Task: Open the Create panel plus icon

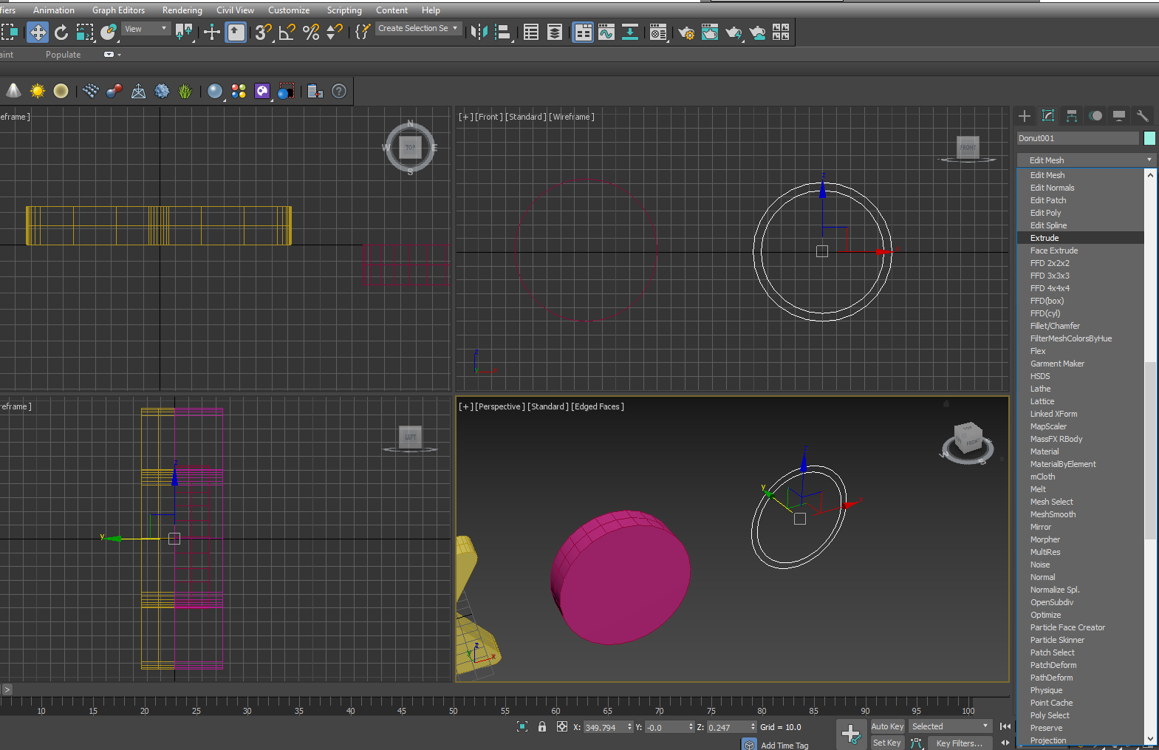Action: [1025, 115]
